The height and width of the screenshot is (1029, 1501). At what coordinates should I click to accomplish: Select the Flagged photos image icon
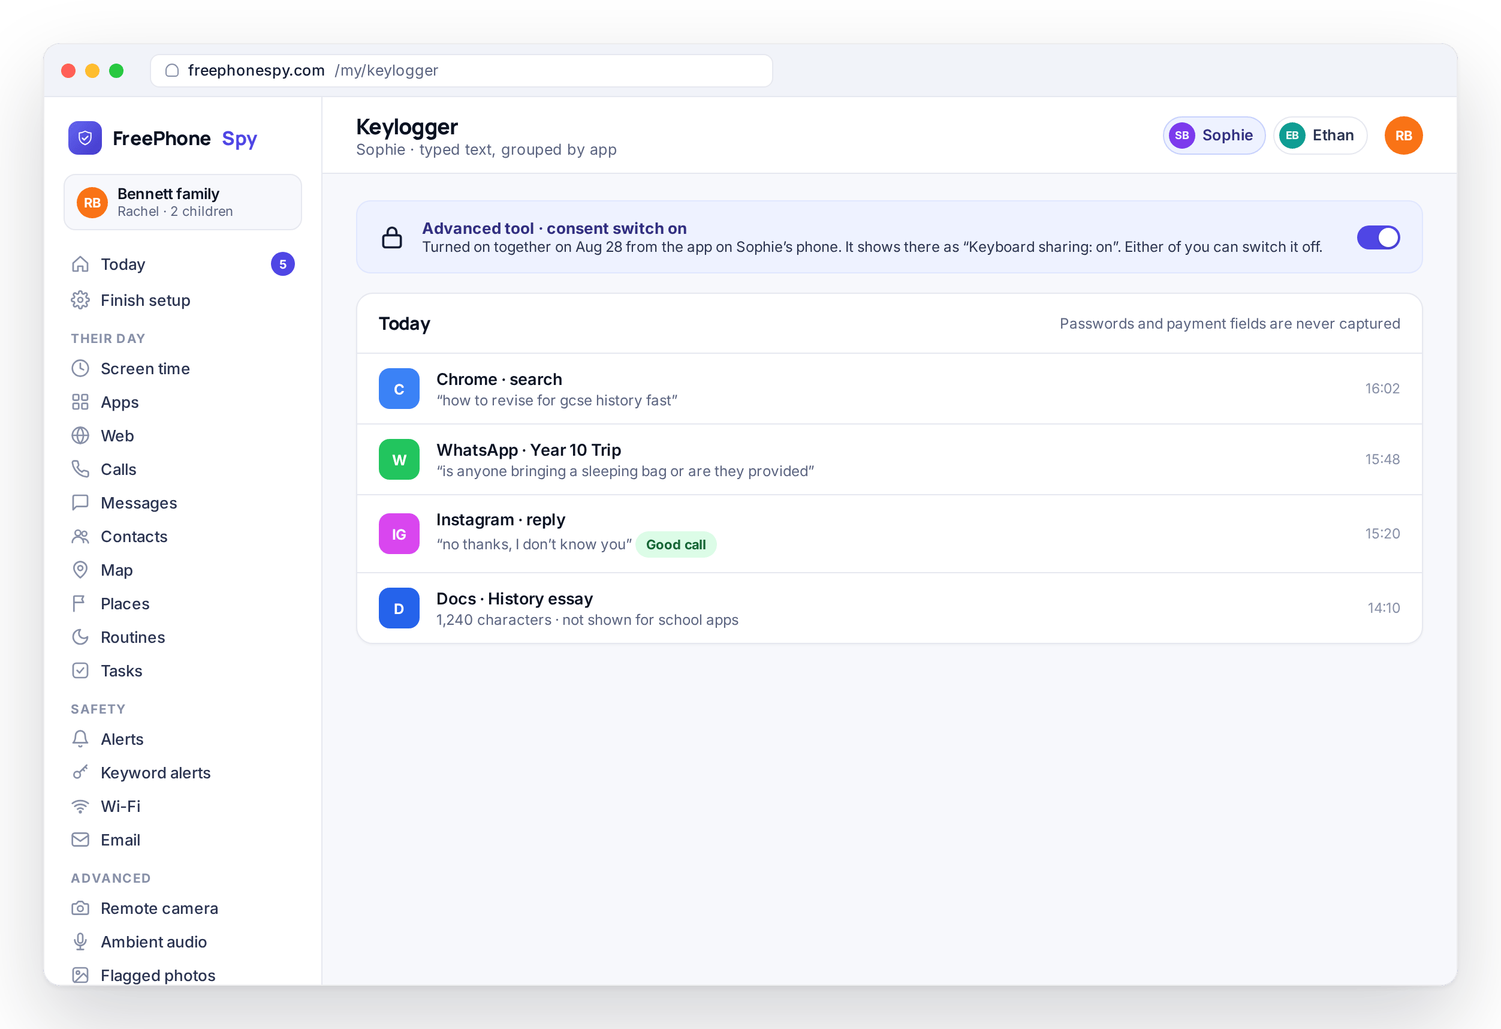coord(80,976)
